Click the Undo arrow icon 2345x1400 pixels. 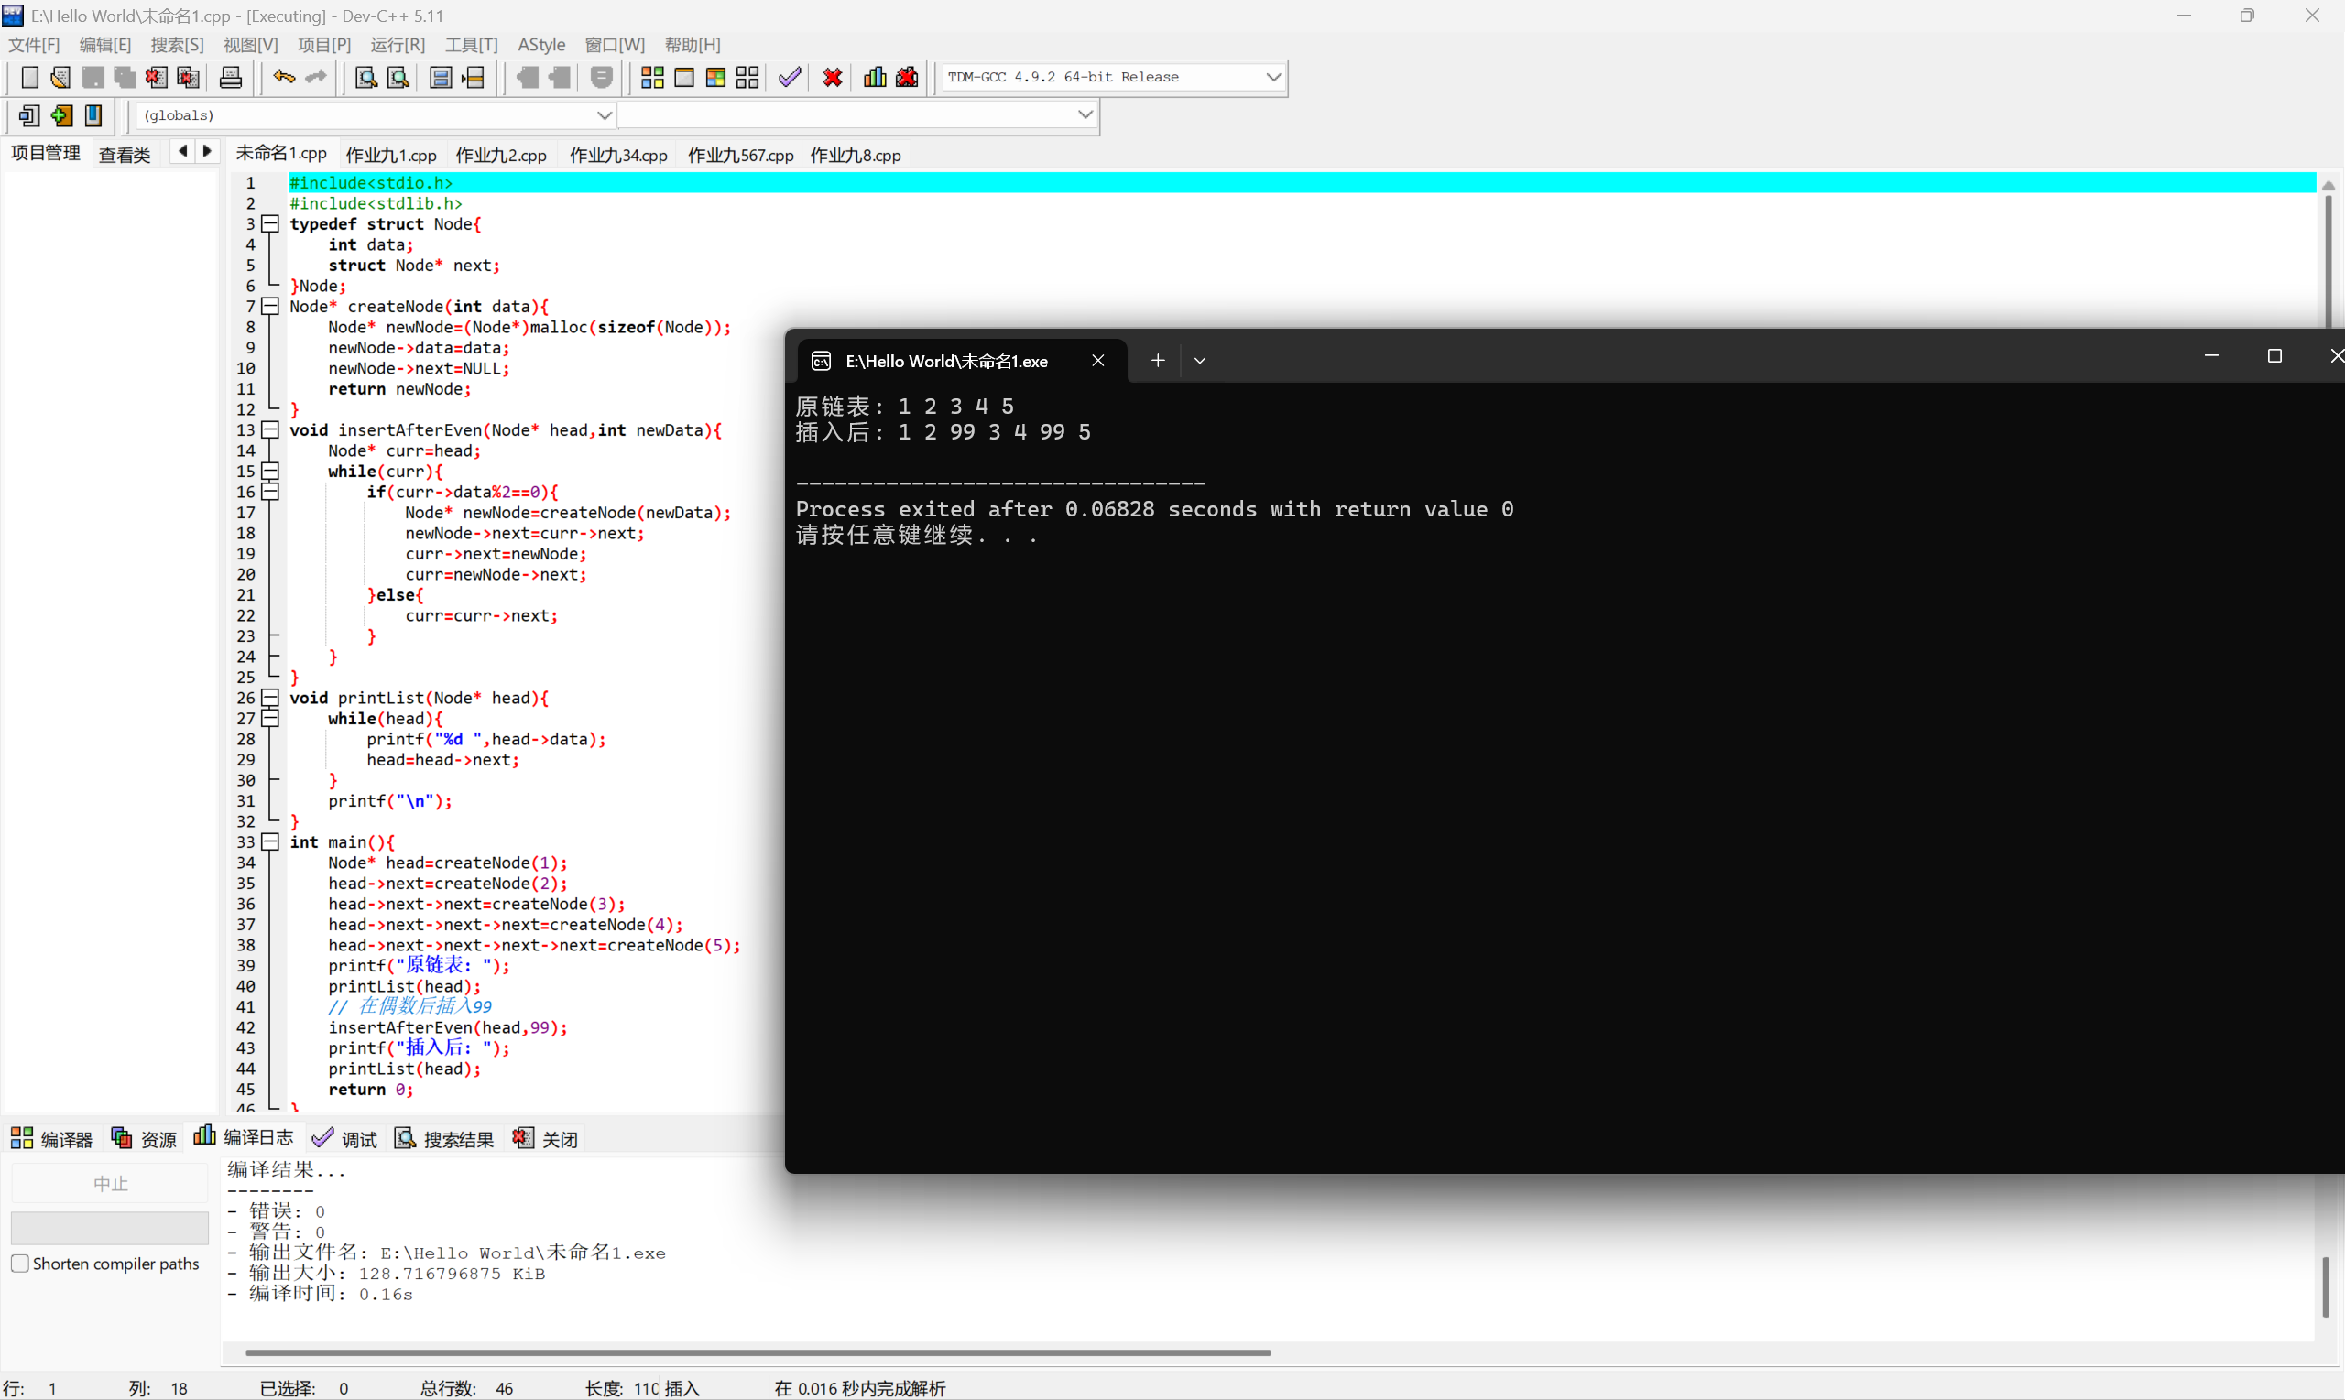283,77
